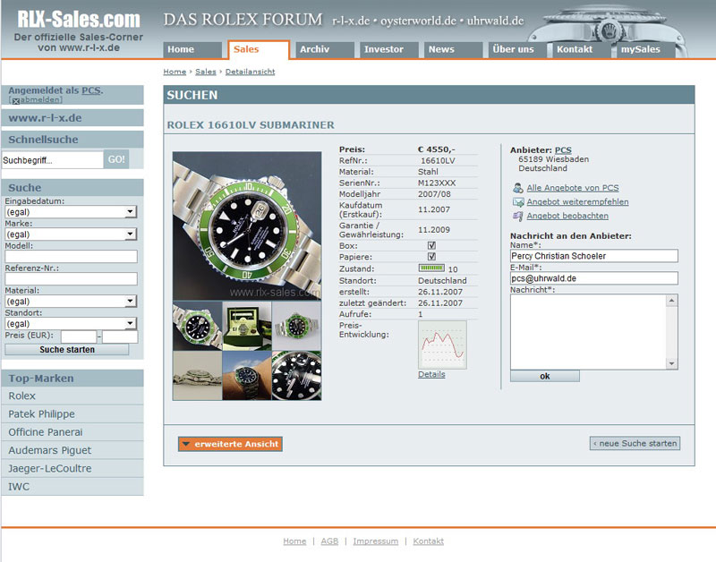Select IWC in Top-Marken

[x=72, y=487]
